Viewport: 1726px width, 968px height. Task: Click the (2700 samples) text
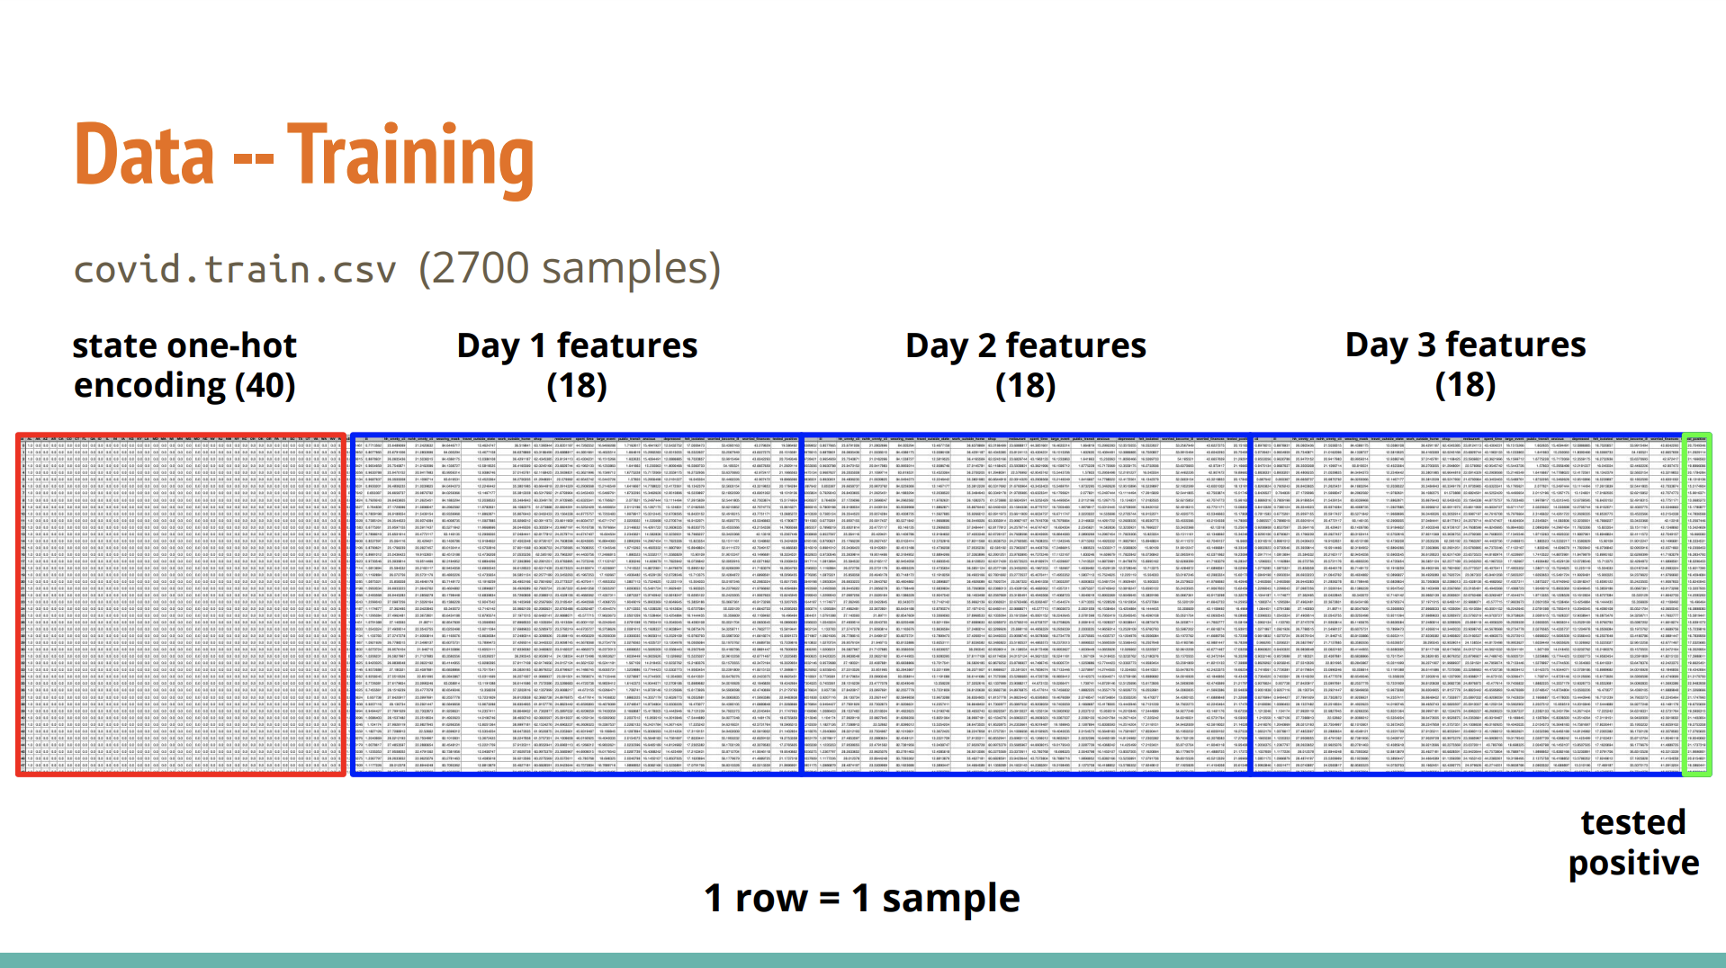tap(570, 269)
